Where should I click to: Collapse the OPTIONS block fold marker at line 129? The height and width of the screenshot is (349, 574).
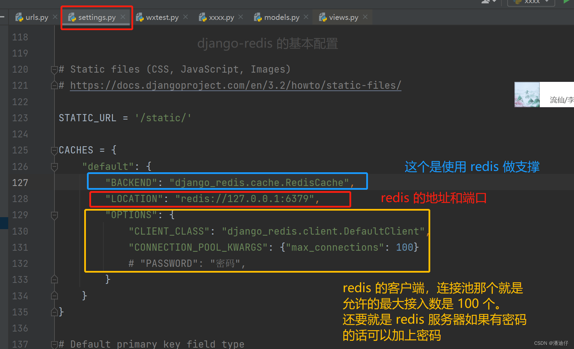(54, 215)
